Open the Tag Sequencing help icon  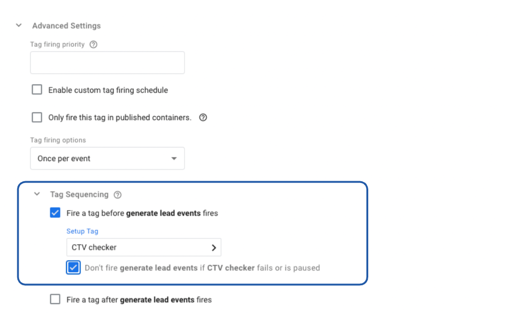pyautogui.click(x=118, y=195)
